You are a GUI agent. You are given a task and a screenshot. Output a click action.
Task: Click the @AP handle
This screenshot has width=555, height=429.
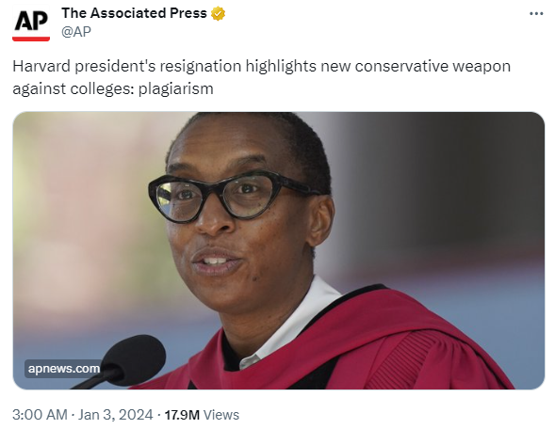click(76, 31)
